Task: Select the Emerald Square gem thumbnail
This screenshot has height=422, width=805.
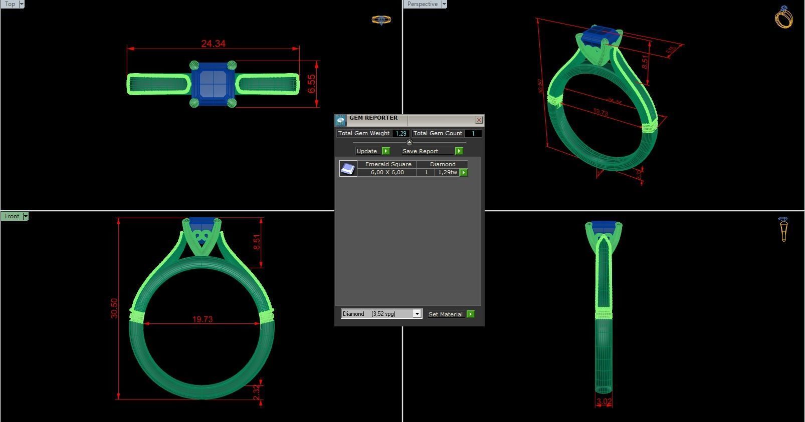Action: pos(348,169)
